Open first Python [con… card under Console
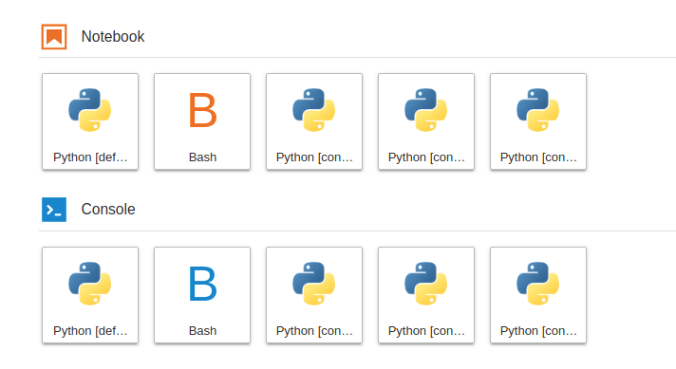The width and height of the screenshot is (676, 369). pyautogui.click(x=314, y=295)
